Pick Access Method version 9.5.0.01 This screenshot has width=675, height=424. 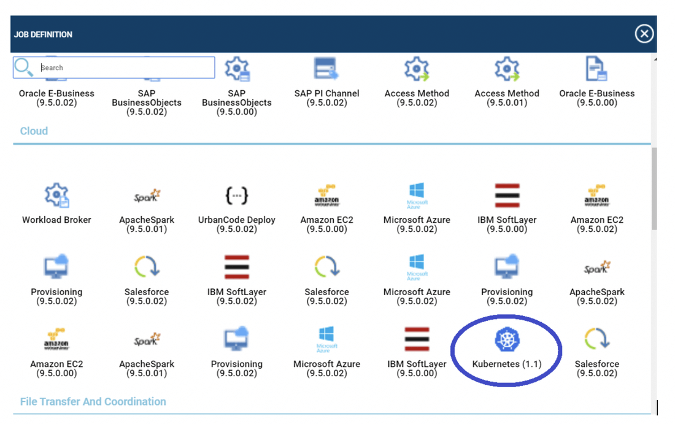pyautogui.click(x=507, y=70)
